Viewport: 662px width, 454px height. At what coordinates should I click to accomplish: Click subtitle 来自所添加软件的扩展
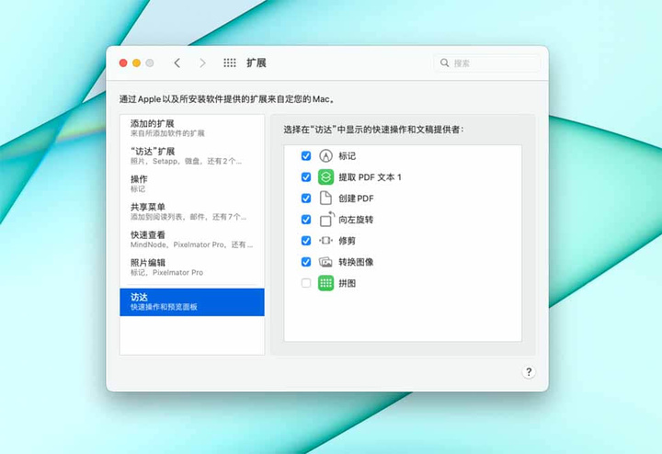tap(167, 133)
